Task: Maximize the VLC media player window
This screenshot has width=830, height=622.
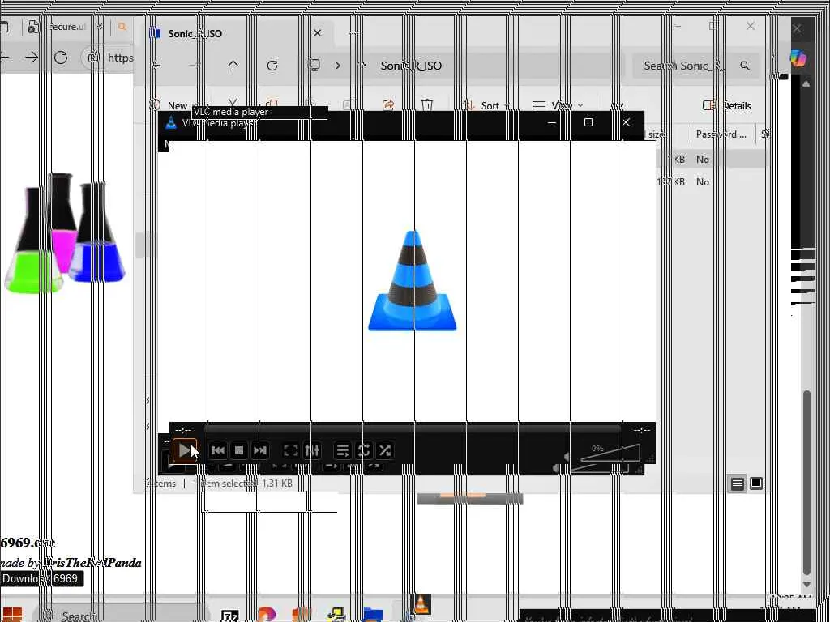Action: (x=588, y=123)
